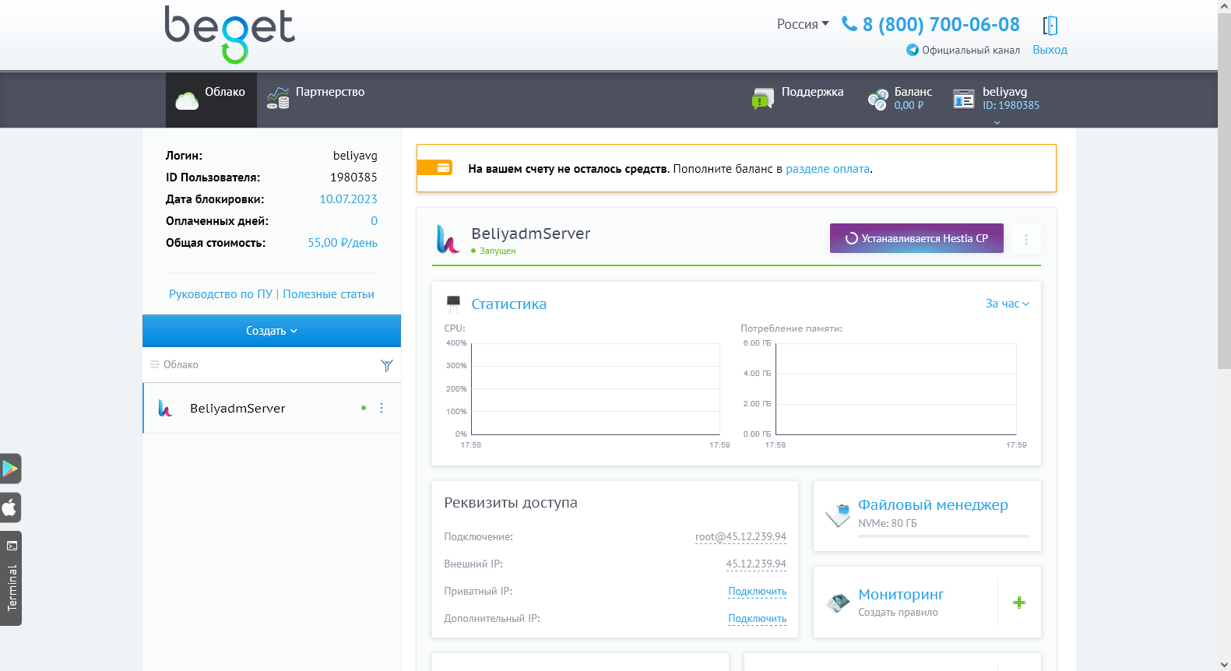Expand the beliyavg account menu chevron

pyautogui.click(x=997, y=122)
